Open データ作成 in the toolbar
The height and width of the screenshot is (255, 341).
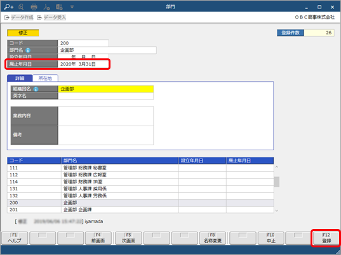(x=19, y=17)
